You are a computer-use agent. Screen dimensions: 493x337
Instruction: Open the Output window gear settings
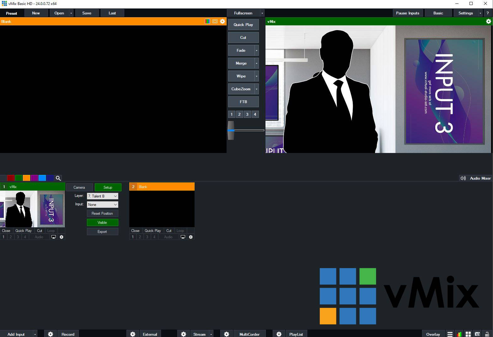[488, 21]
